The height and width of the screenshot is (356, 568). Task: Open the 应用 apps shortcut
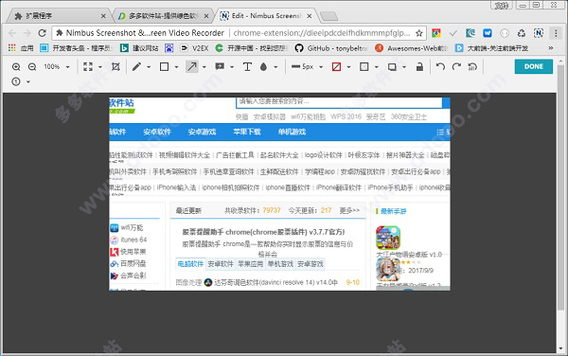pyautogui.click(x=21, y=47)
